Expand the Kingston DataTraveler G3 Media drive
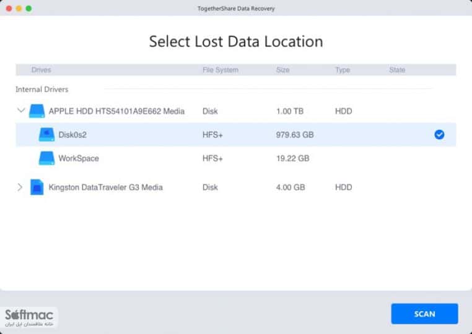Screen dimensions: 472x334 click(x=20, y=187)
